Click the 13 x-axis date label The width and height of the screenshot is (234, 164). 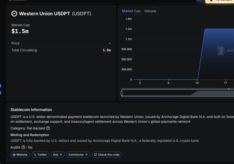[x=197, y=83]
